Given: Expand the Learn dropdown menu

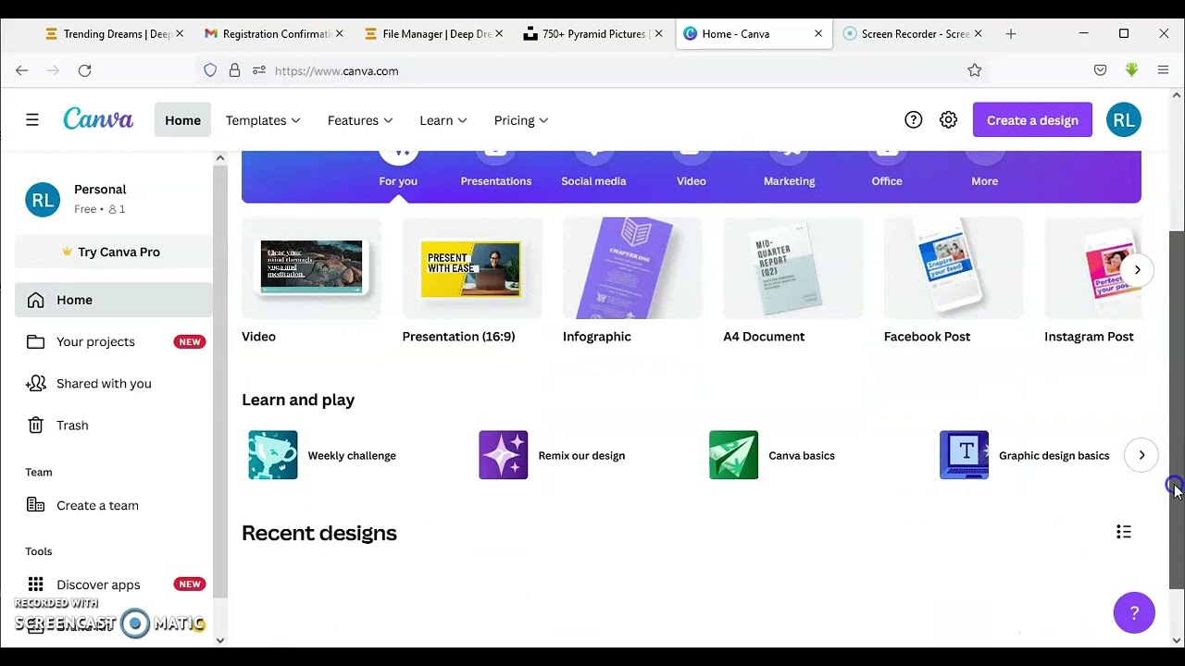Looking at the screenshot, I should 443,120.
